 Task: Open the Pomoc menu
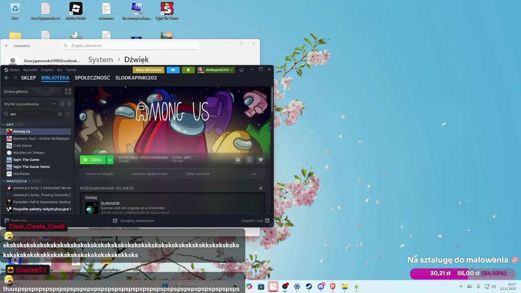[71, 70]
